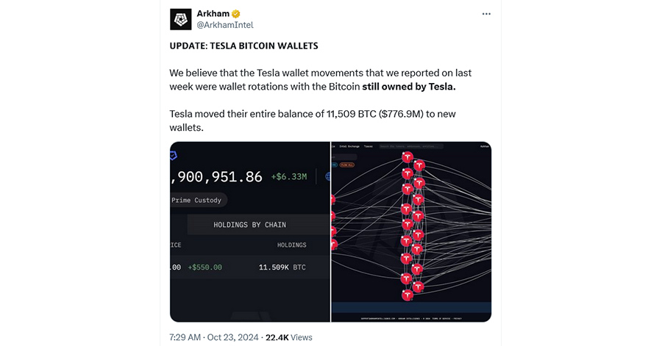Click the 7:29 AM · Oct 23, 2024 timestamp
Image resolution: width=662 pixels, height=346 pixels.
tap(213, 337)
